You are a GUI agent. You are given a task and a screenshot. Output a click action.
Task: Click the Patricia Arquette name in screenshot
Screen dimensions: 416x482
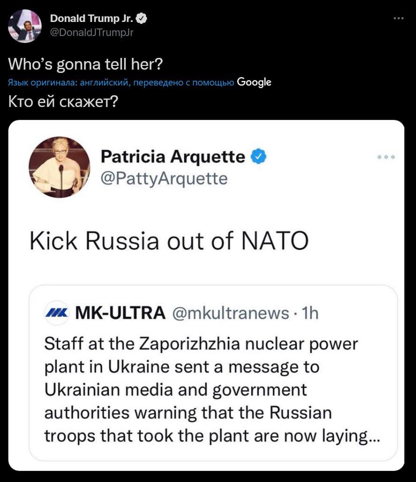173,157
